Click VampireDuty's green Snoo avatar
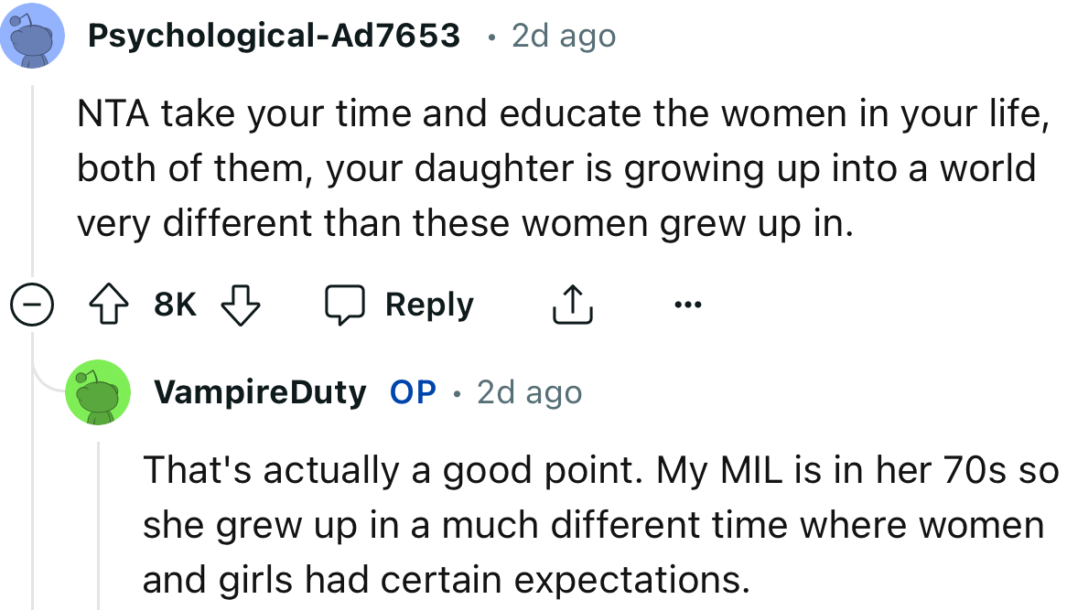1067x610 pixels. 98,391
